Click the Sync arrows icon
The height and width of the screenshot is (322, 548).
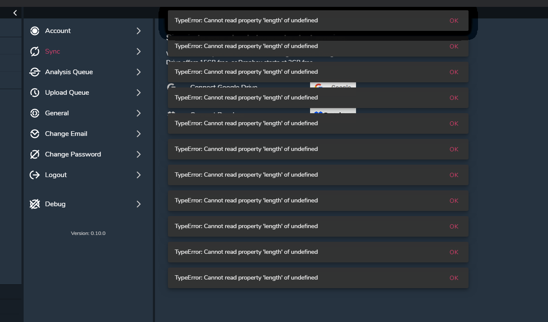pos(35,51)
